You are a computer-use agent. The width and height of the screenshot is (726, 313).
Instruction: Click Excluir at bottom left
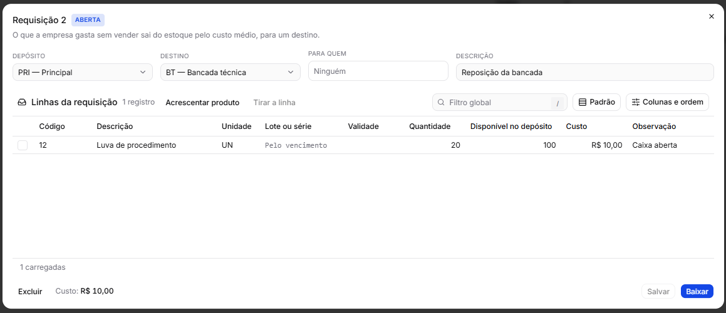(30, 291)
